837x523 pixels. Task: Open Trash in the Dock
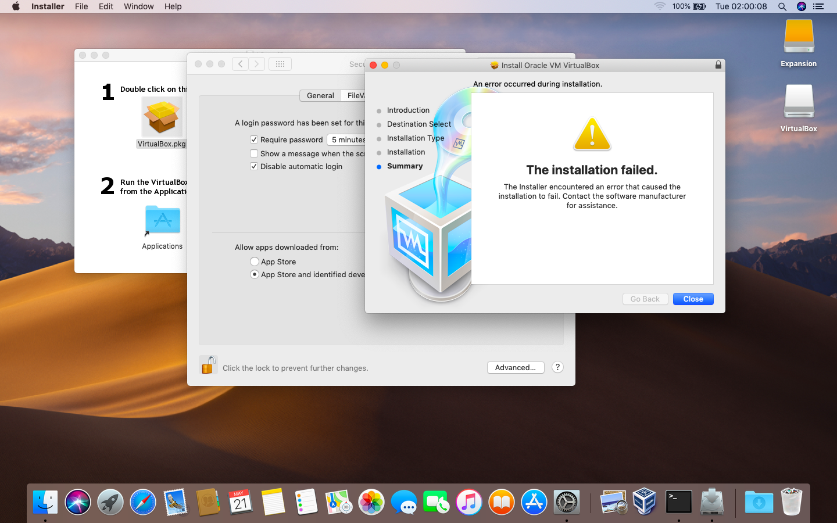[x=791, y=502]
